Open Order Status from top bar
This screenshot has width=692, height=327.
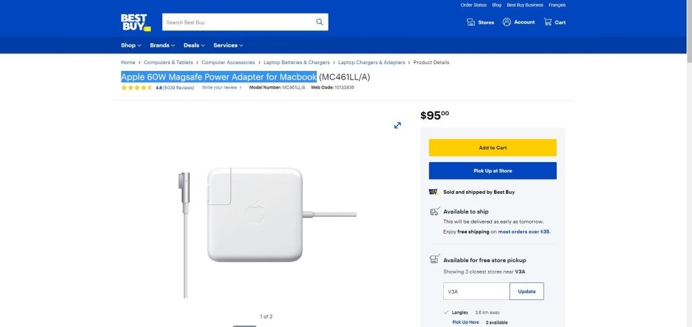(x=473, y=5)
